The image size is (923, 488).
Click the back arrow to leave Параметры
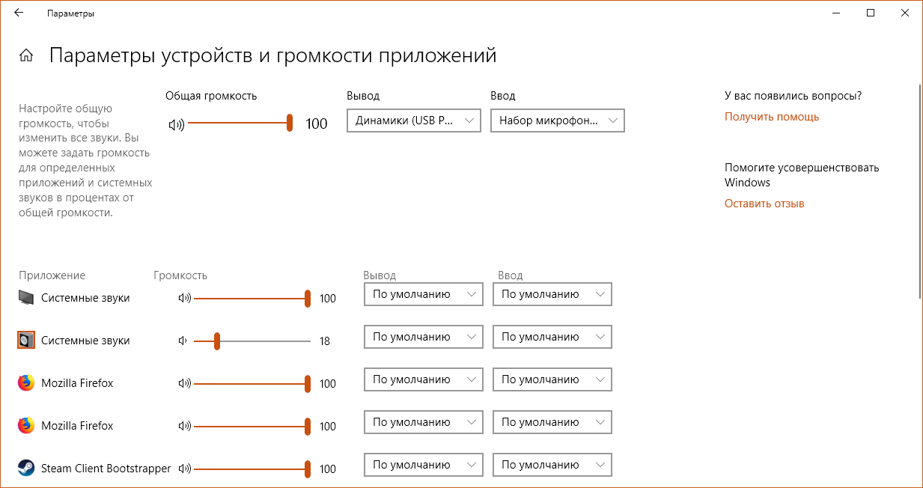[18, 13]
